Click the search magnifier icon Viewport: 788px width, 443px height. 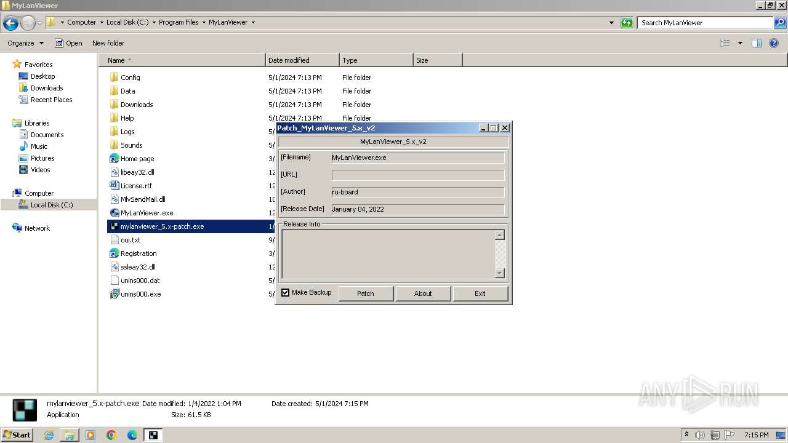(x=780, y=23)
